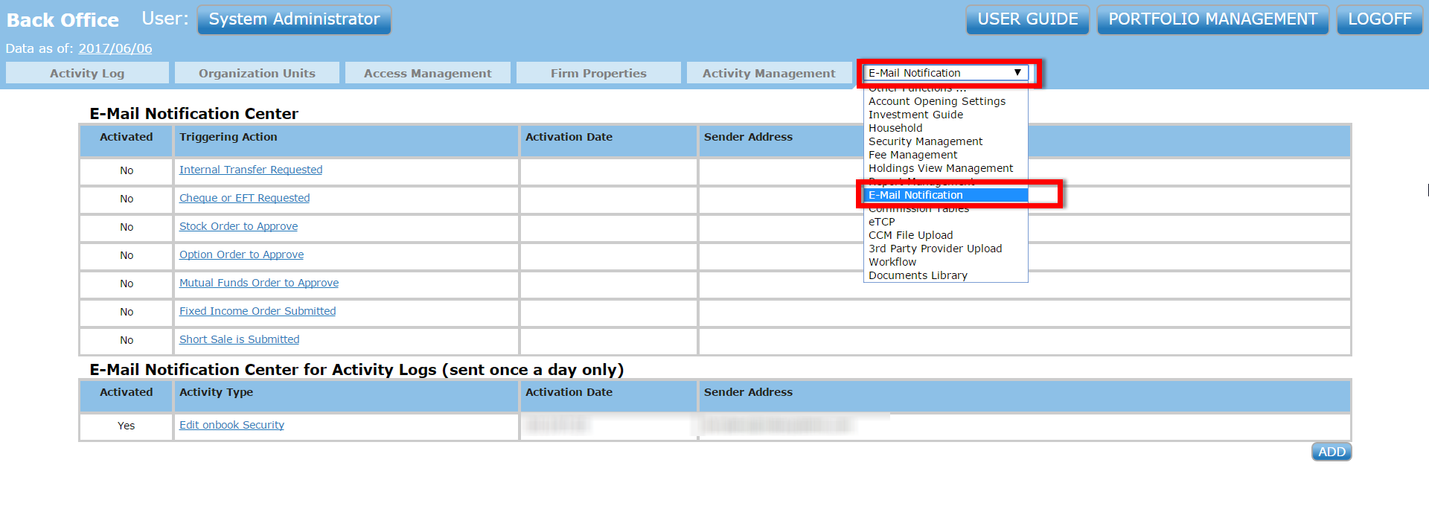Select Security Management in dropdown list
The height and width of the screenshot is (509, 1429).
pyautogui.click(x=925, y=141)
